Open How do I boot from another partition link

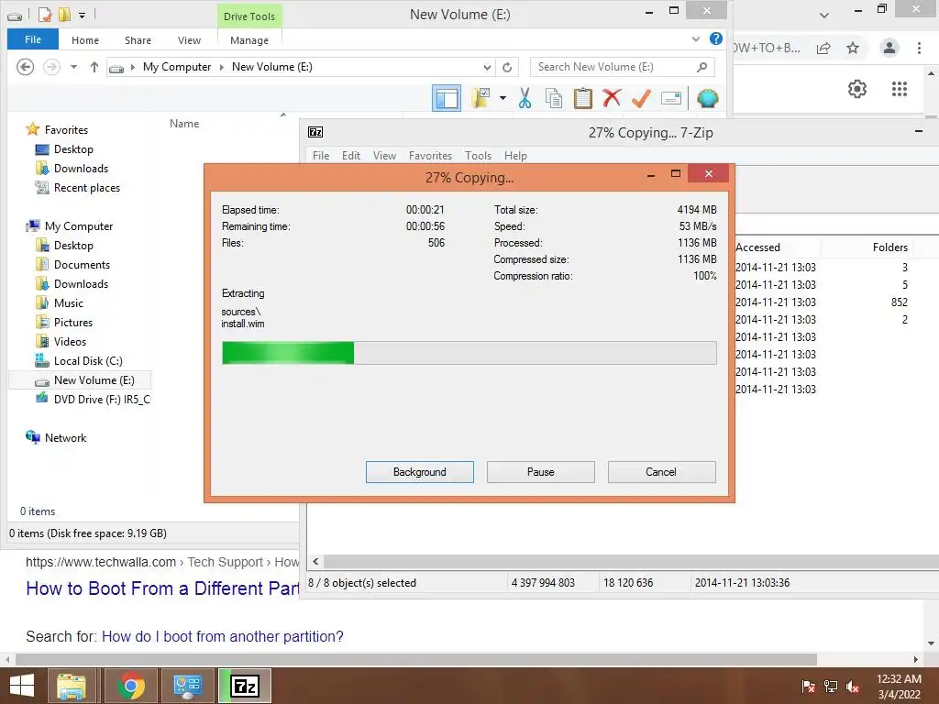click(222, 636)
